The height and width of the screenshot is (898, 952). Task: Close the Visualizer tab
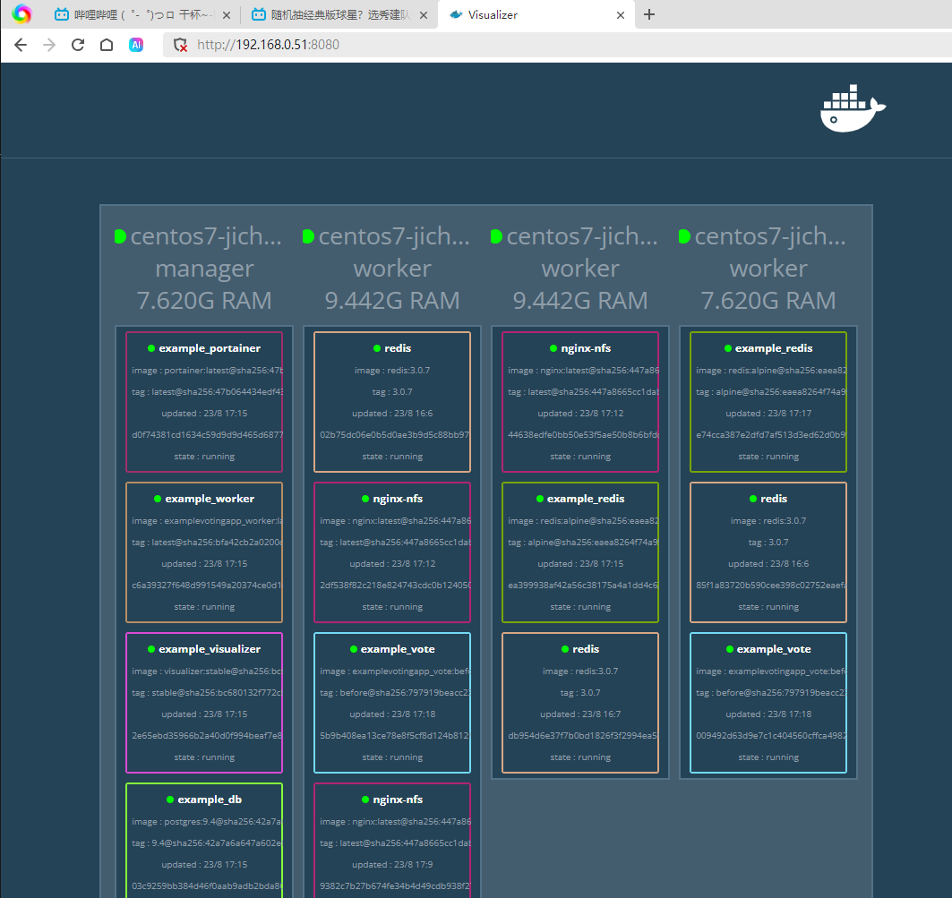tap(621, 15)
